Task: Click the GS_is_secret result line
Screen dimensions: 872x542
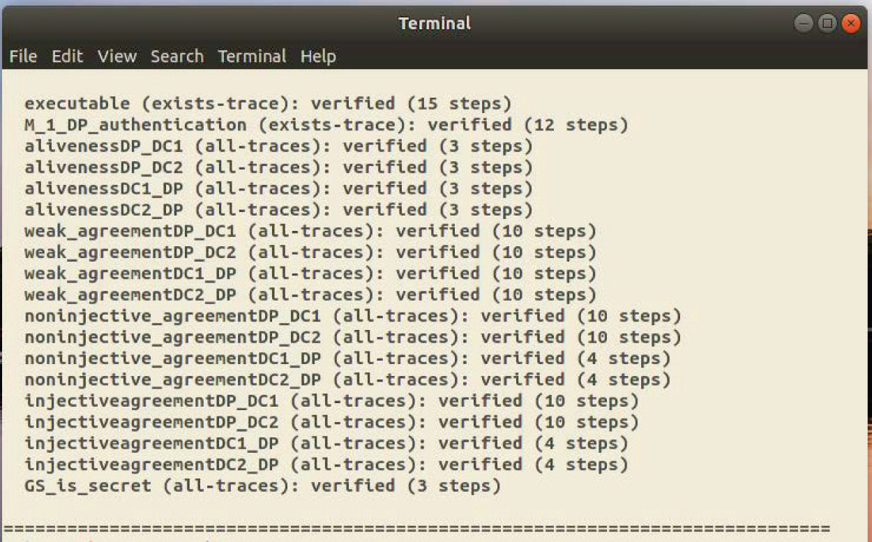Action: click(x=262, y=486)
